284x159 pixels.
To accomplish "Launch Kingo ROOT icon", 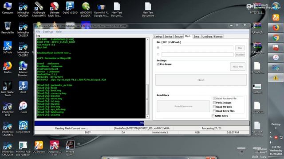I will [23, 127].
